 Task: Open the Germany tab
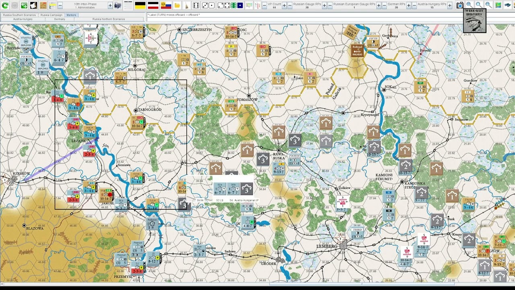point(60,19)
